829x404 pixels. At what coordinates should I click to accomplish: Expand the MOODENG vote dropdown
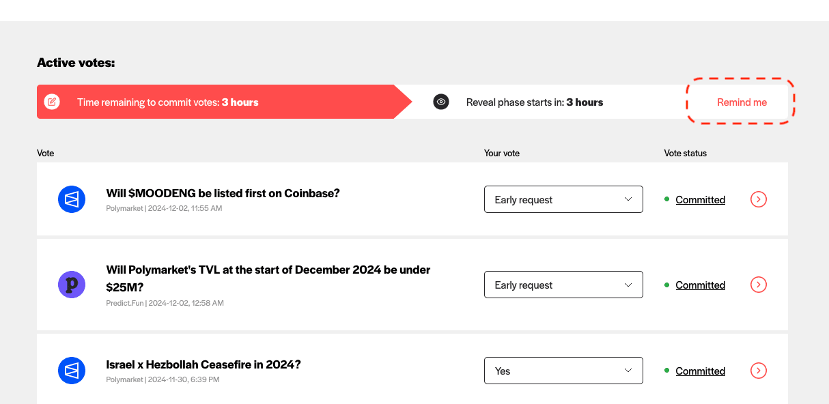(x=563, y=199)
